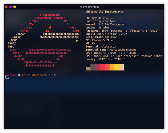The width and height of the screenshot is (168, 133).
Task: Click the lambda prompt symbol
Action: (9, 78)
